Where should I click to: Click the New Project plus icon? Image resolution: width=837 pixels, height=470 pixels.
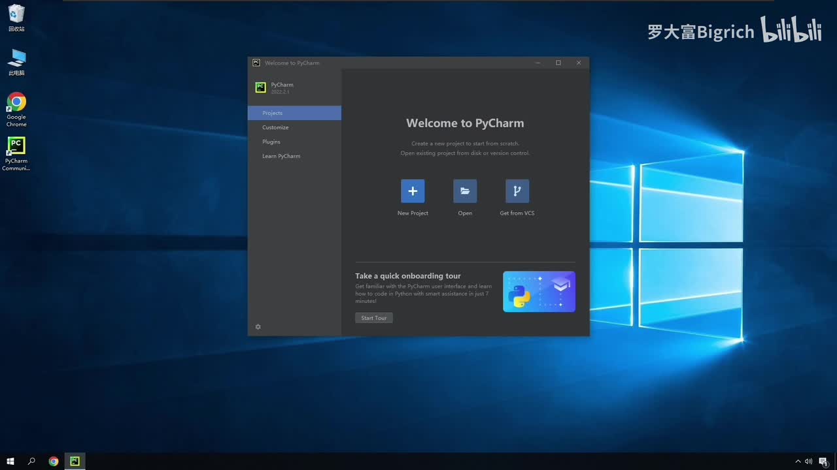(413, 191)
